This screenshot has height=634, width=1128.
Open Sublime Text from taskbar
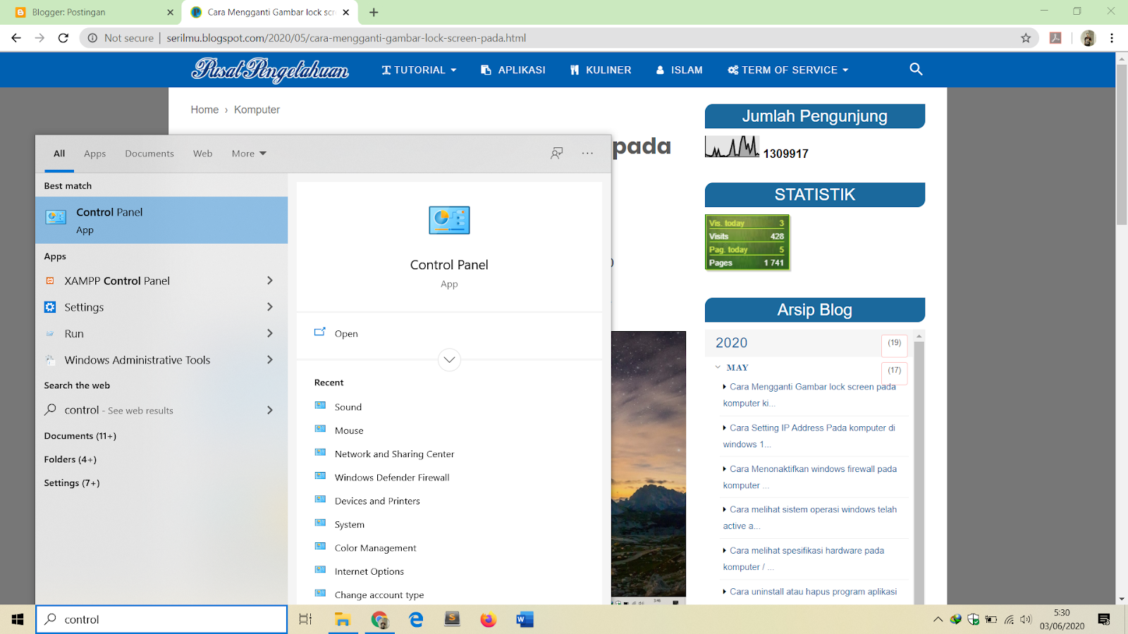click(453, 619)
